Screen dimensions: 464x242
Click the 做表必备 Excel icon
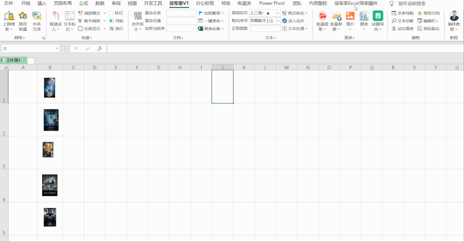(x=201, y=28)
